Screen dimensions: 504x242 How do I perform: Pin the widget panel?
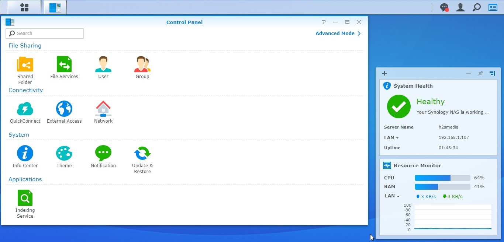[480, 73]
